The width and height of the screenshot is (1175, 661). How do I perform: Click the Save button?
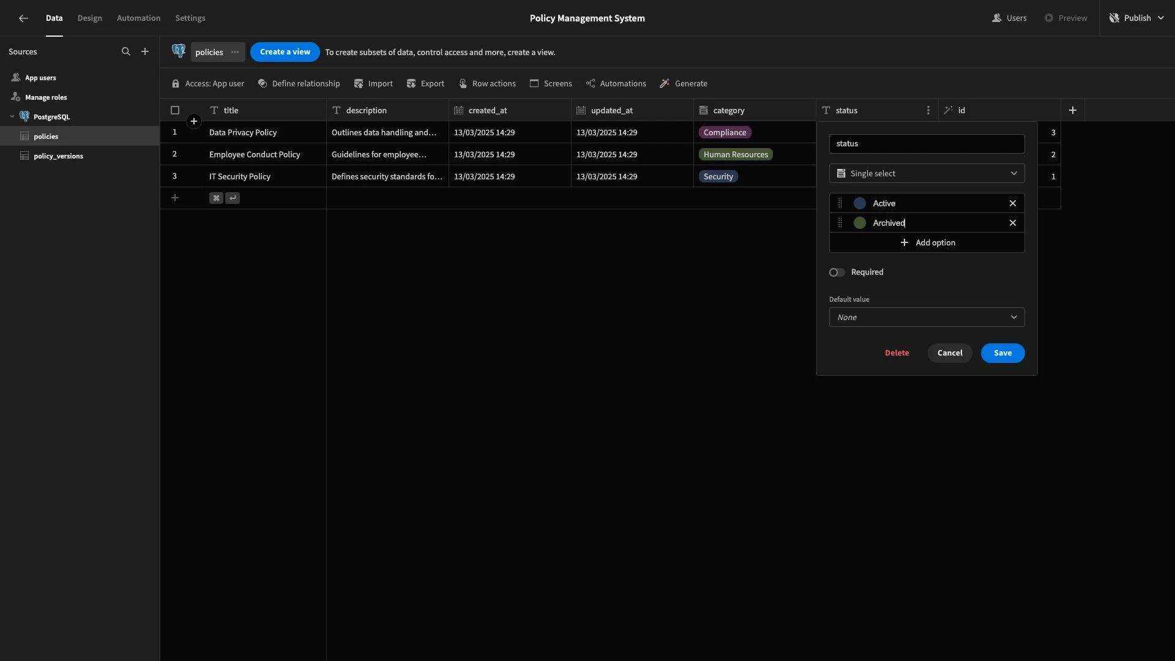tap(1002, 353)
